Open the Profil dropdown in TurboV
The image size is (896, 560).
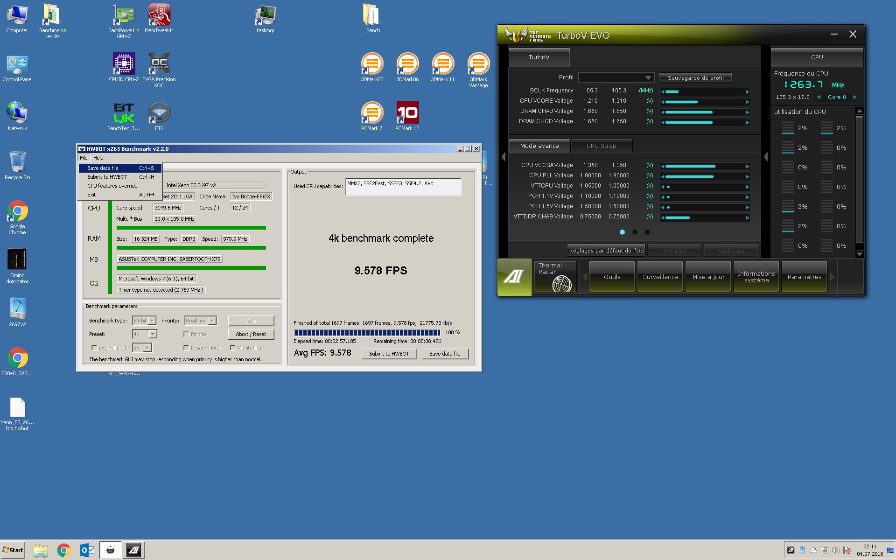click(616, 77)
